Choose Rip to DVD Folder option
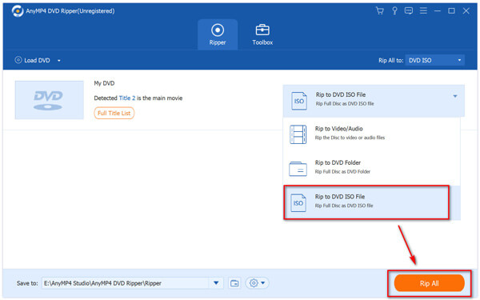Viewport: 480px width, 300px height. (371, 168)
